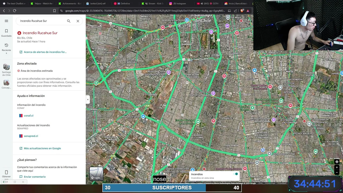Click the Maipú map label
343x193 pixels.
click(x=94, y=109)
